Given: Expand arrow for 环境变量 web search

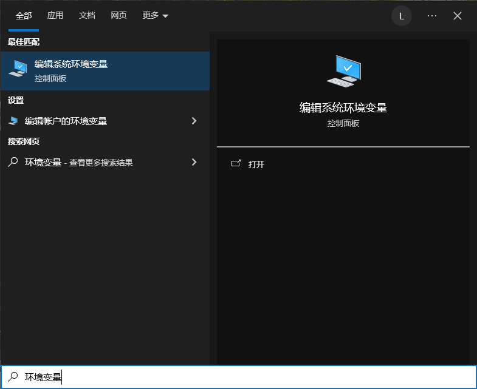Looking at the screenshot, I should [x=194, y=162].
